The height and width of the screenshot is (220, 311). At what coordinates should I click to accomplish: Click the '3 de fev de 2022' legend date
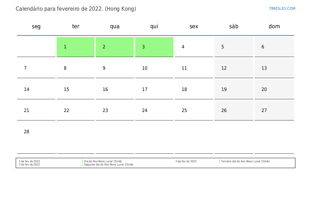coord(186,161)
